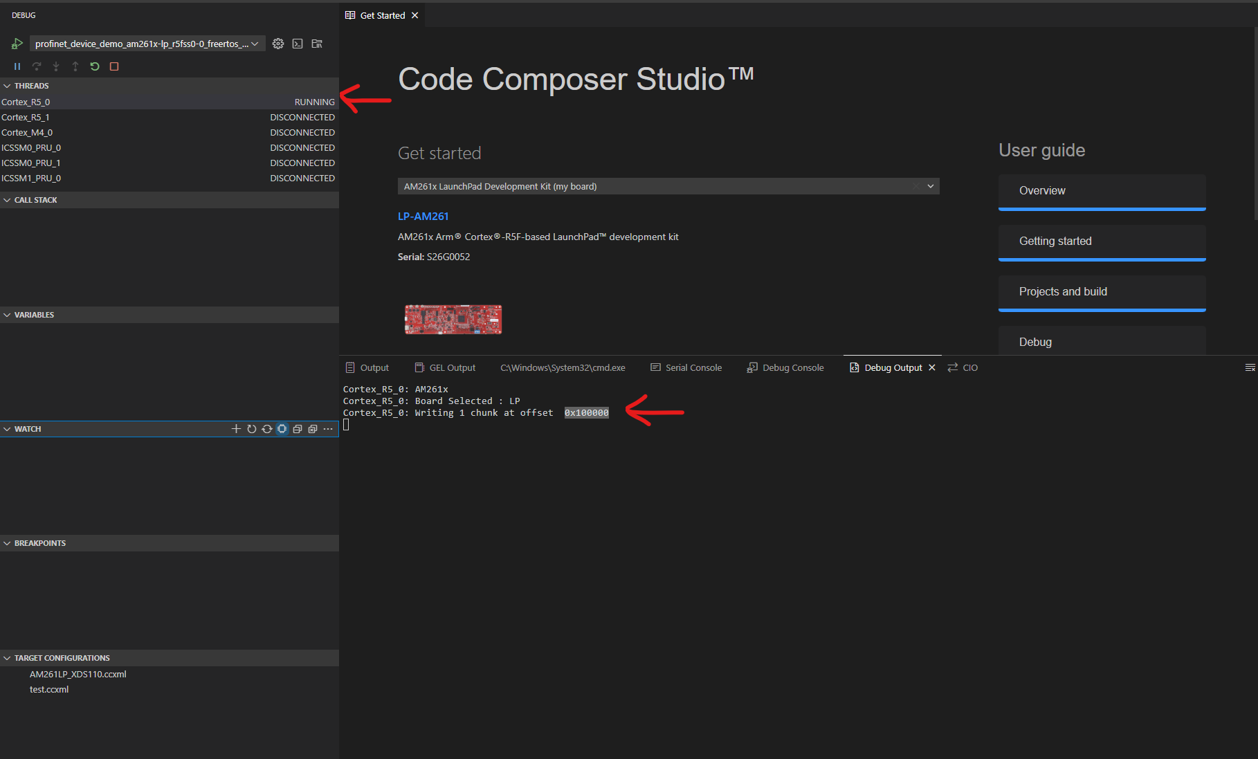Screen dimensions: 1258x759
Task: Open the LP-AM261 link
Action: tap(423, 216)
